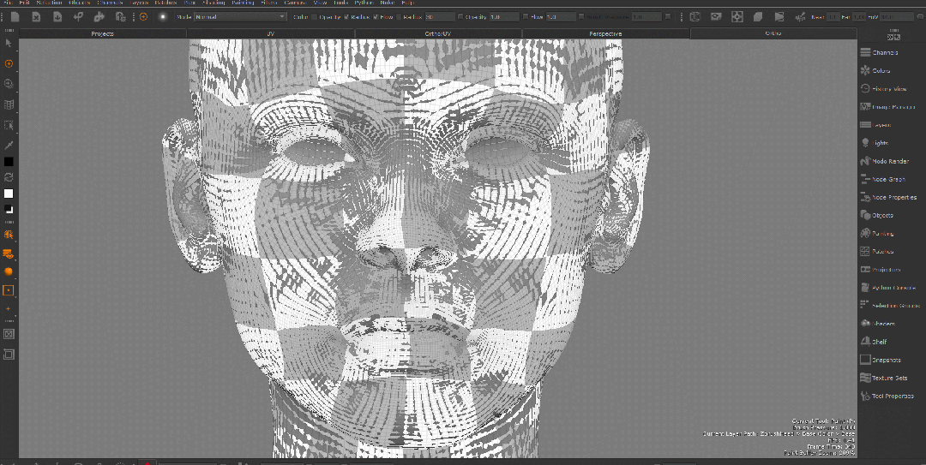
Task: Open the Patches palette in right sidebar
Action: pyautogui.click(x=877, y=252)
